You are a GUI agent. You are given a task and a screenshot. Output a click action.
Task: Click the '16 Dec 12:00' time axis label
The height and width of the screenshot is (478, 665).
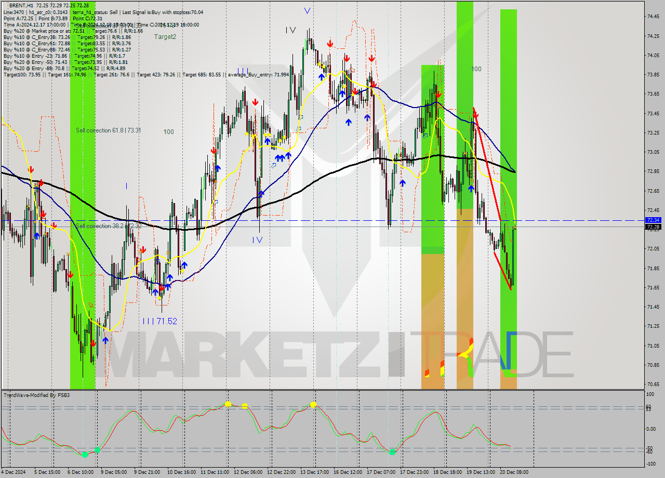click(x=348, y=472)
